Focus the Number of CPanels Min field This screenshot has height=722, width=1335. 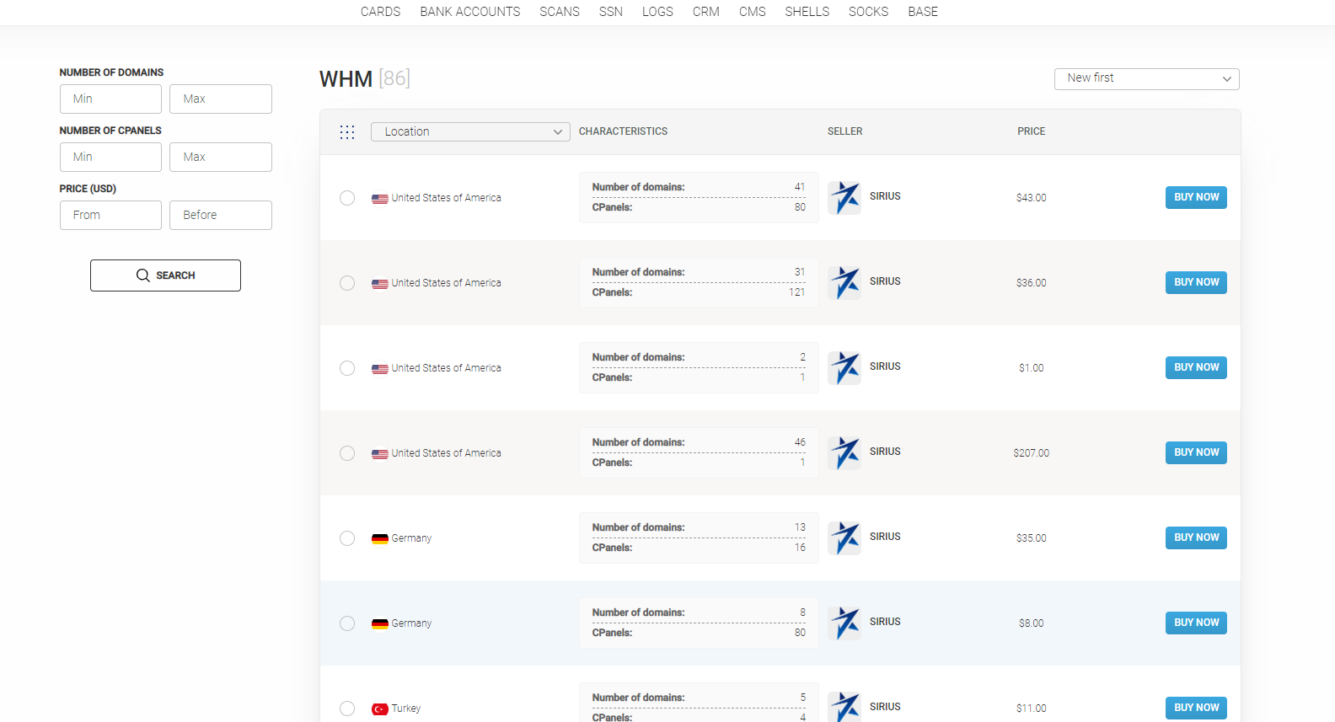pyautogui.click(x=110, y=157)
